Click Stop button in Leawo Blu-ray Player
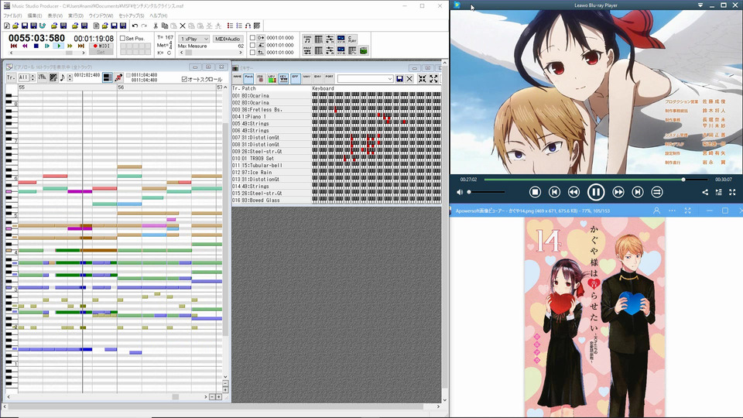 [535, 192]
